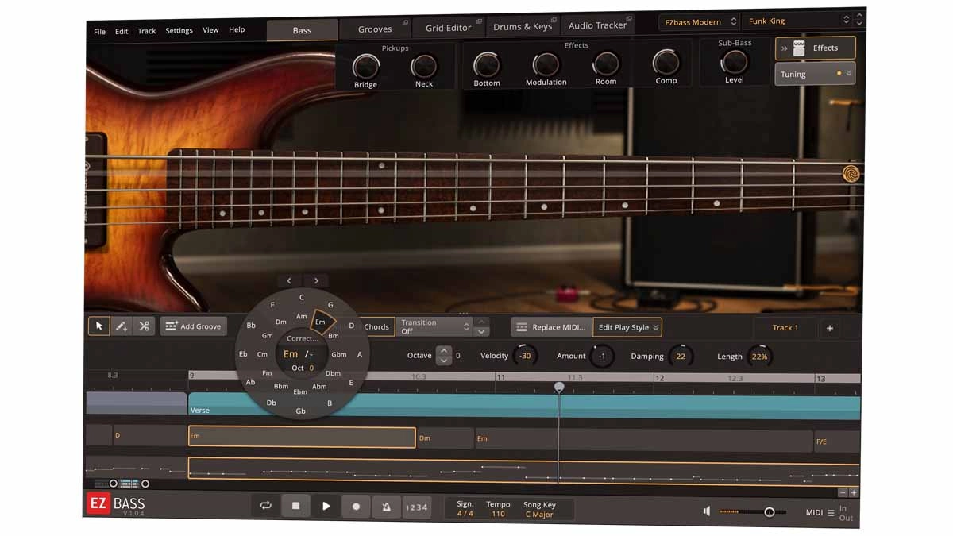
Task: Stop playback with the stop button
Action: [x=295, y=506]
